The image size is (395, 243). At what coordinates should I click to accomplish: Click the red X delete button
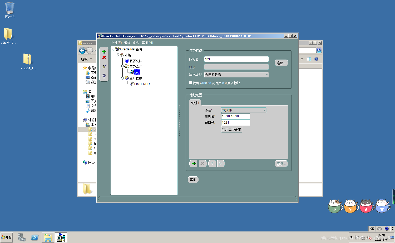(x=104, y=57)
